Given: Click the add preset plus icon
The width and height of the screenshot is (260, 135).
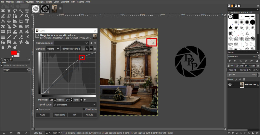Looking at the screenshot, I should click(91, 43).
